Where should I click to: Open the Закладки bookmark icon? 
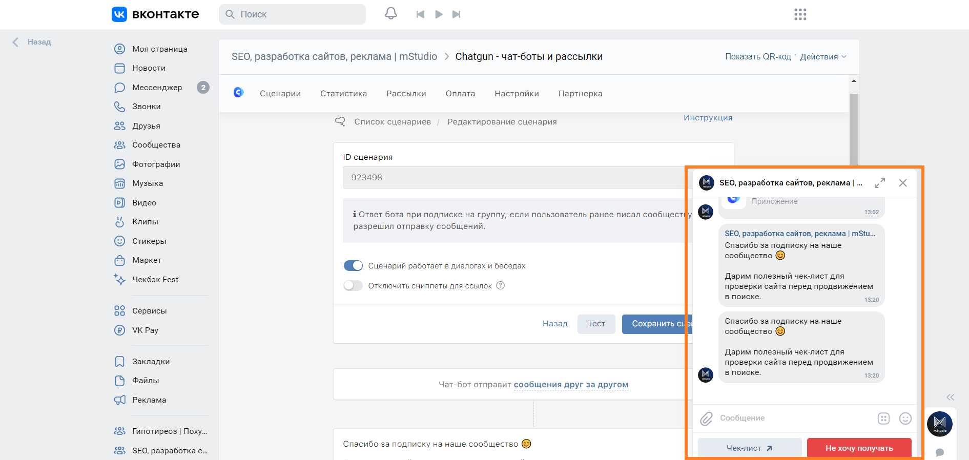tap(119, 362)
